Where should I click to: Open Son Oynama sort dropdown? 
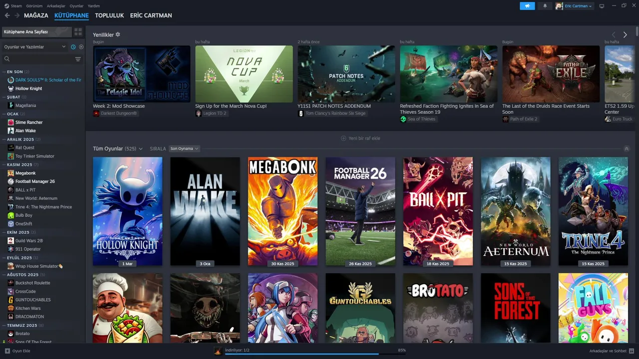(x=184, y=149)
